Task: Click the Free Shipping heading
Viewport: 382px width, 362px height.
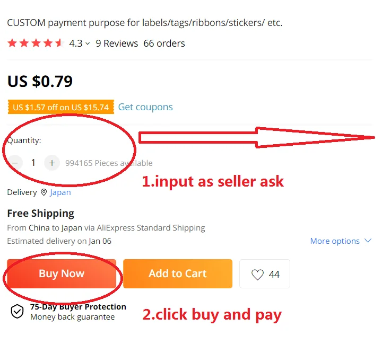Action: click(40, 213)
